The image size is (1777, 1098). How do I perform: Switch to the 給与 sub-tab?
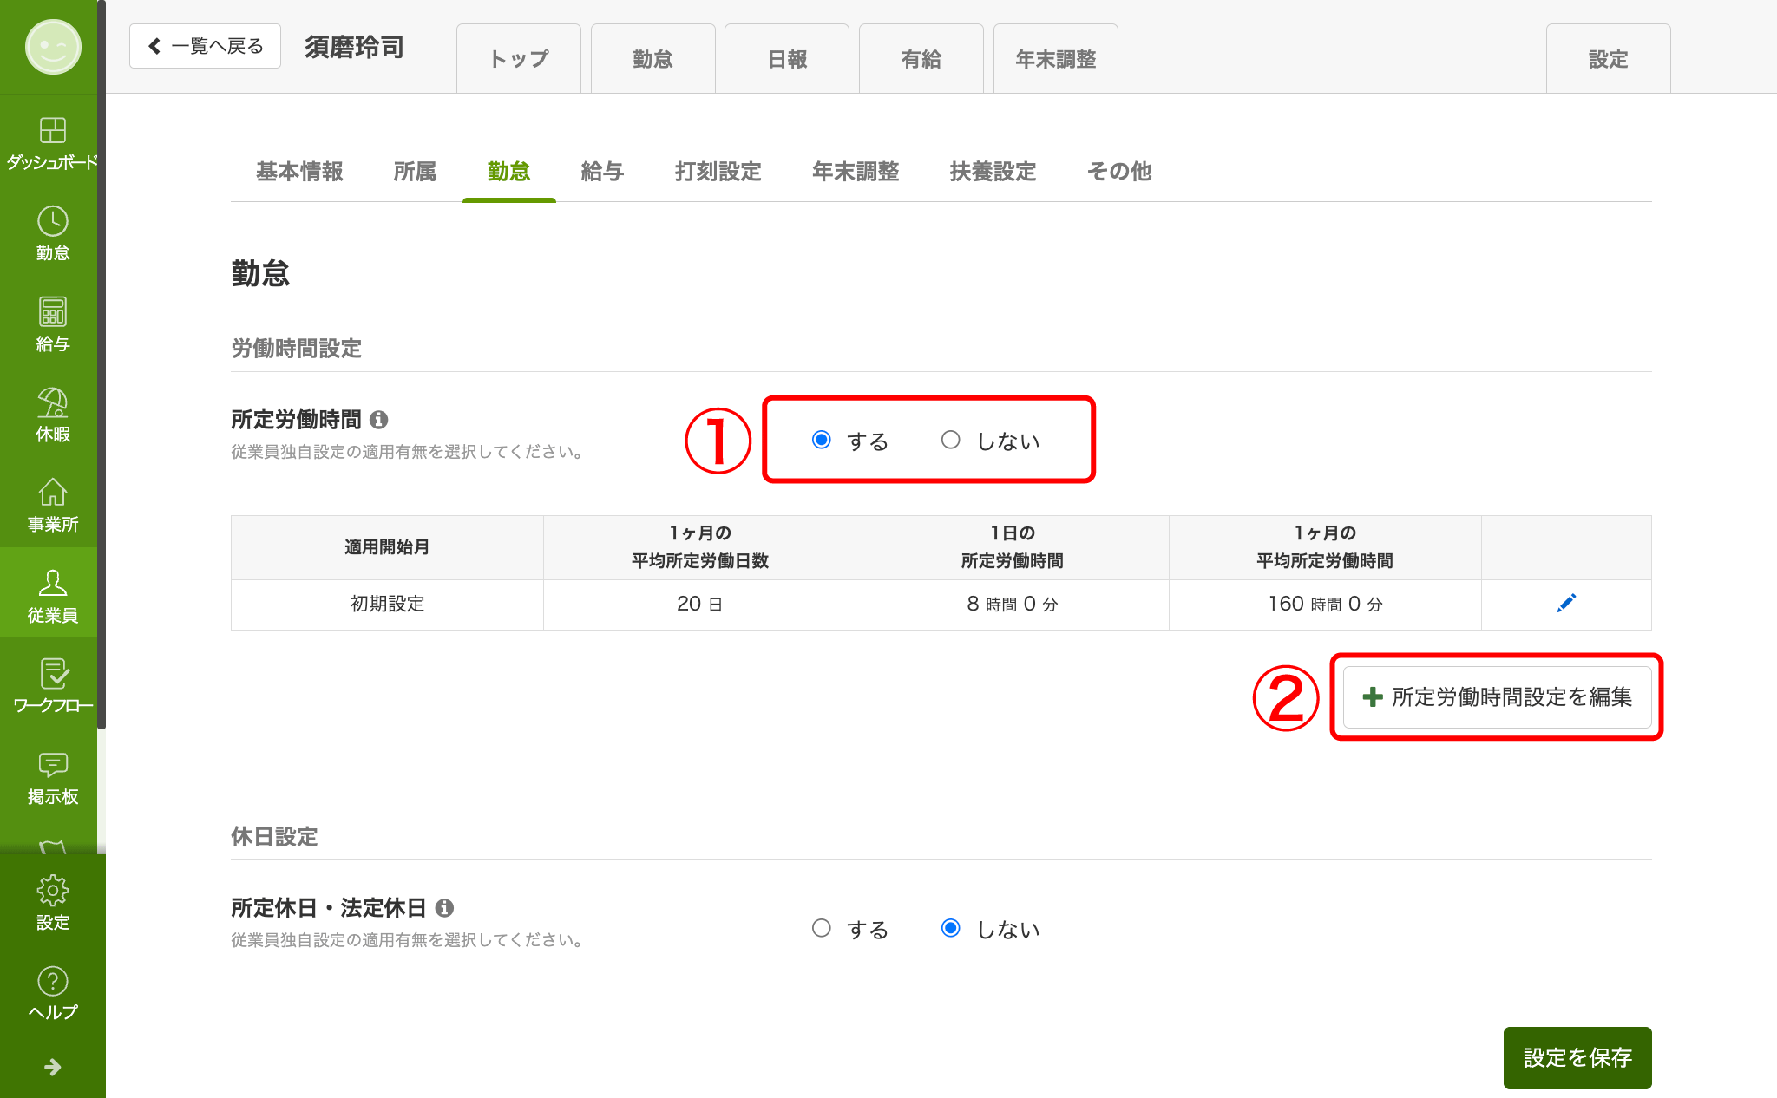[602, 172]
